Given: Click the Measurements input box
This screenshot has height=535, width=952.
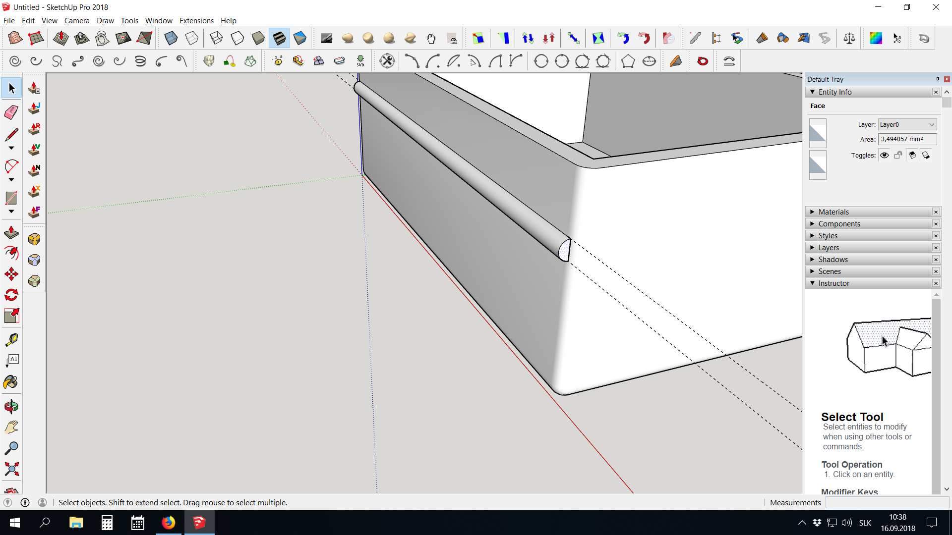Looking at the screenshot, I should click(x=887, y=502).
